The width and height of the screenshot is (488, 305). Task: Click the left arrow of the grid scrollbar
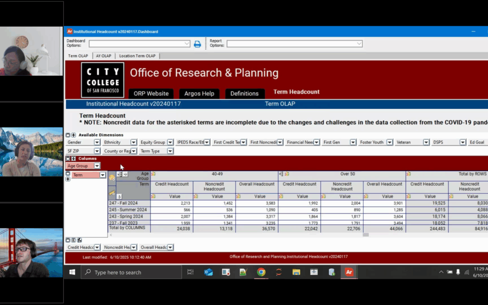(111, 235)
